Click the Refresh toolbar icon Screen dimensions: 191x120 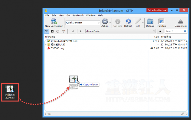[x=128, y=22]
